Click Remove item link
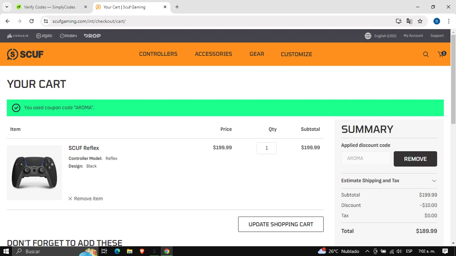Viewport: 456px width, 256px height. point(85,199)
